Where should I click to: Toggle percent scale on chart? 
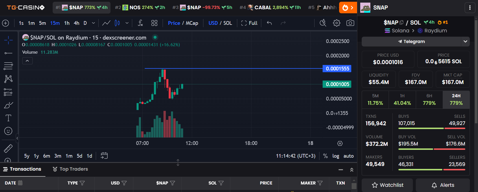point(326,156)
